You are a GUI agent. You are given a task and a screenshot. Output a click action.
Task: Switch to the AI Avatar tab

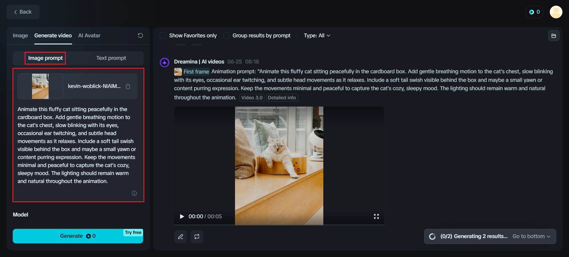pyautogui.click(x=89, y=36)
